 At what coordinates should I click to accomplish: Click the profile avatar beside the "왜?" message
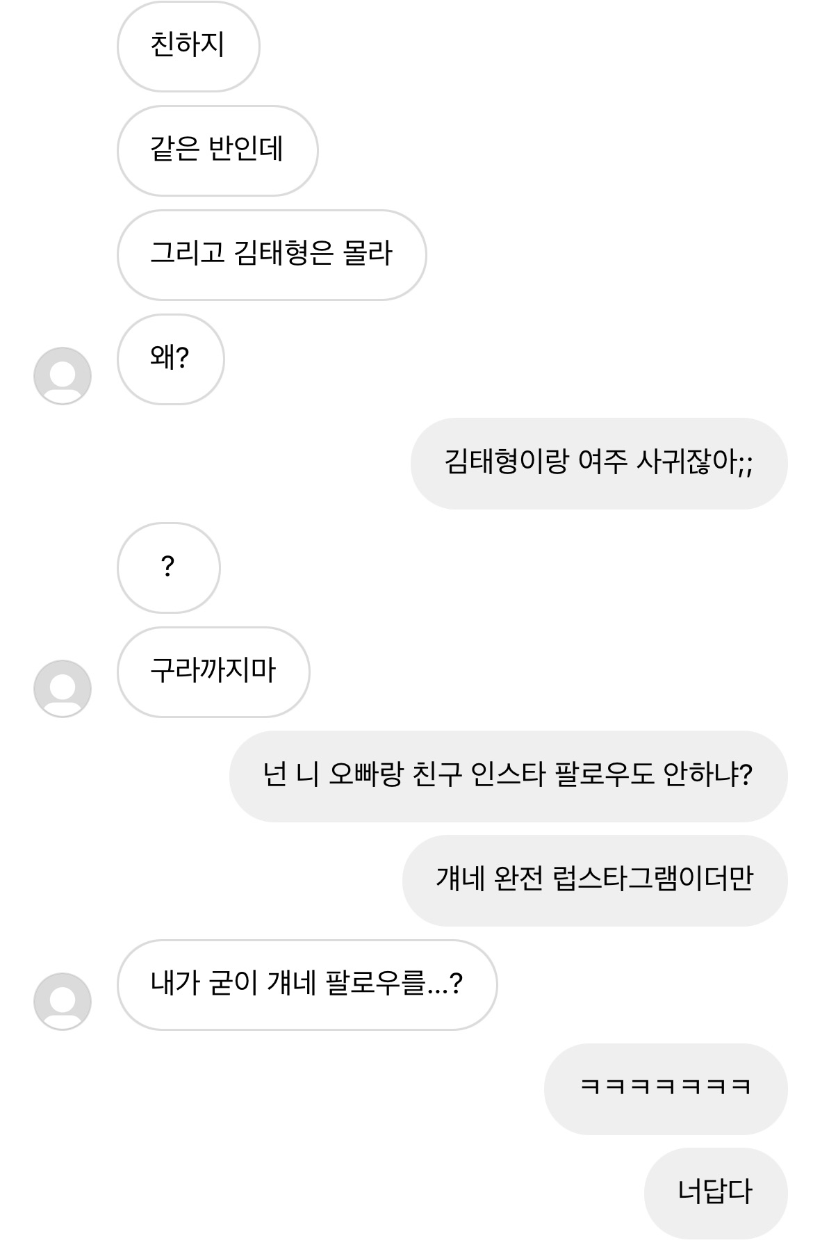click(63, 375)
